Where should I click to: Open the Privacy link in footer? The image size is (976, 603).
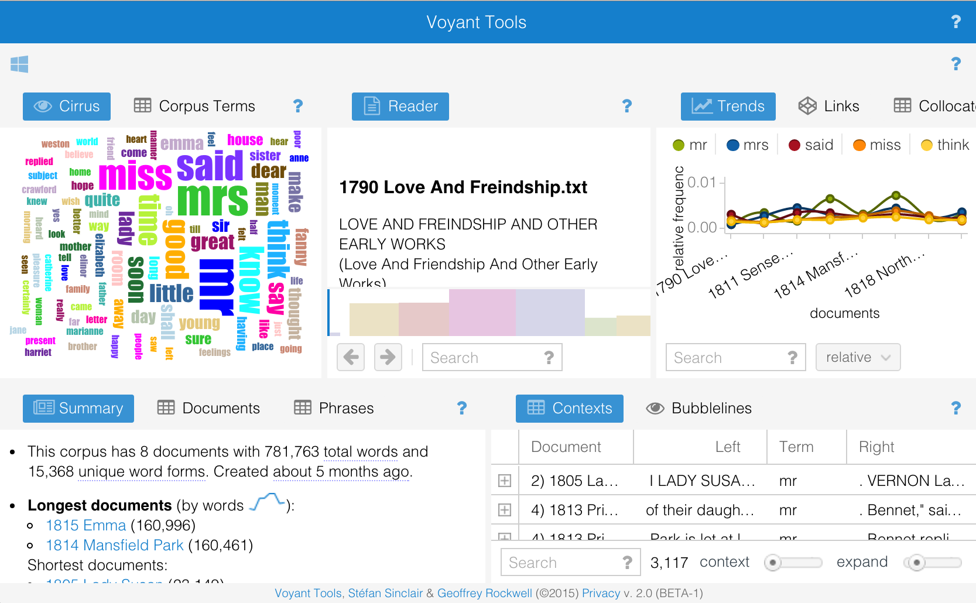(x=601, y=593)
